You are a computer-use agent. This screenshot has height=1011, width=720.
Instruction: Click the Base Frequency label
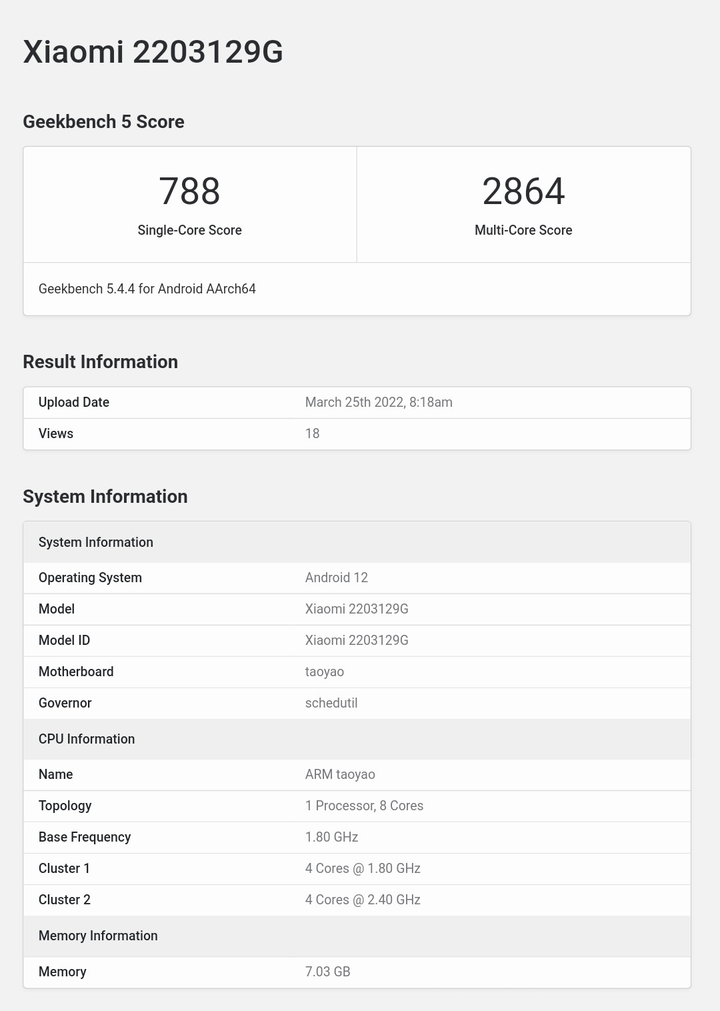(85, 837)
